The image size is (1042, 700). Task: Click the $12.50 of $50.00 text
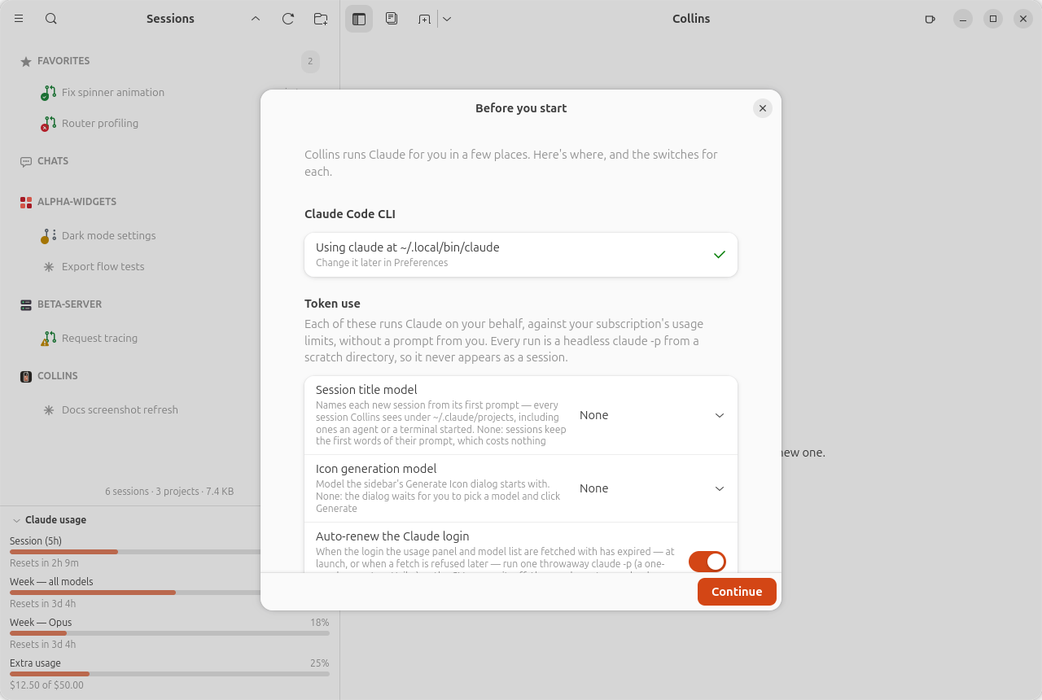[x=46, y=685]
